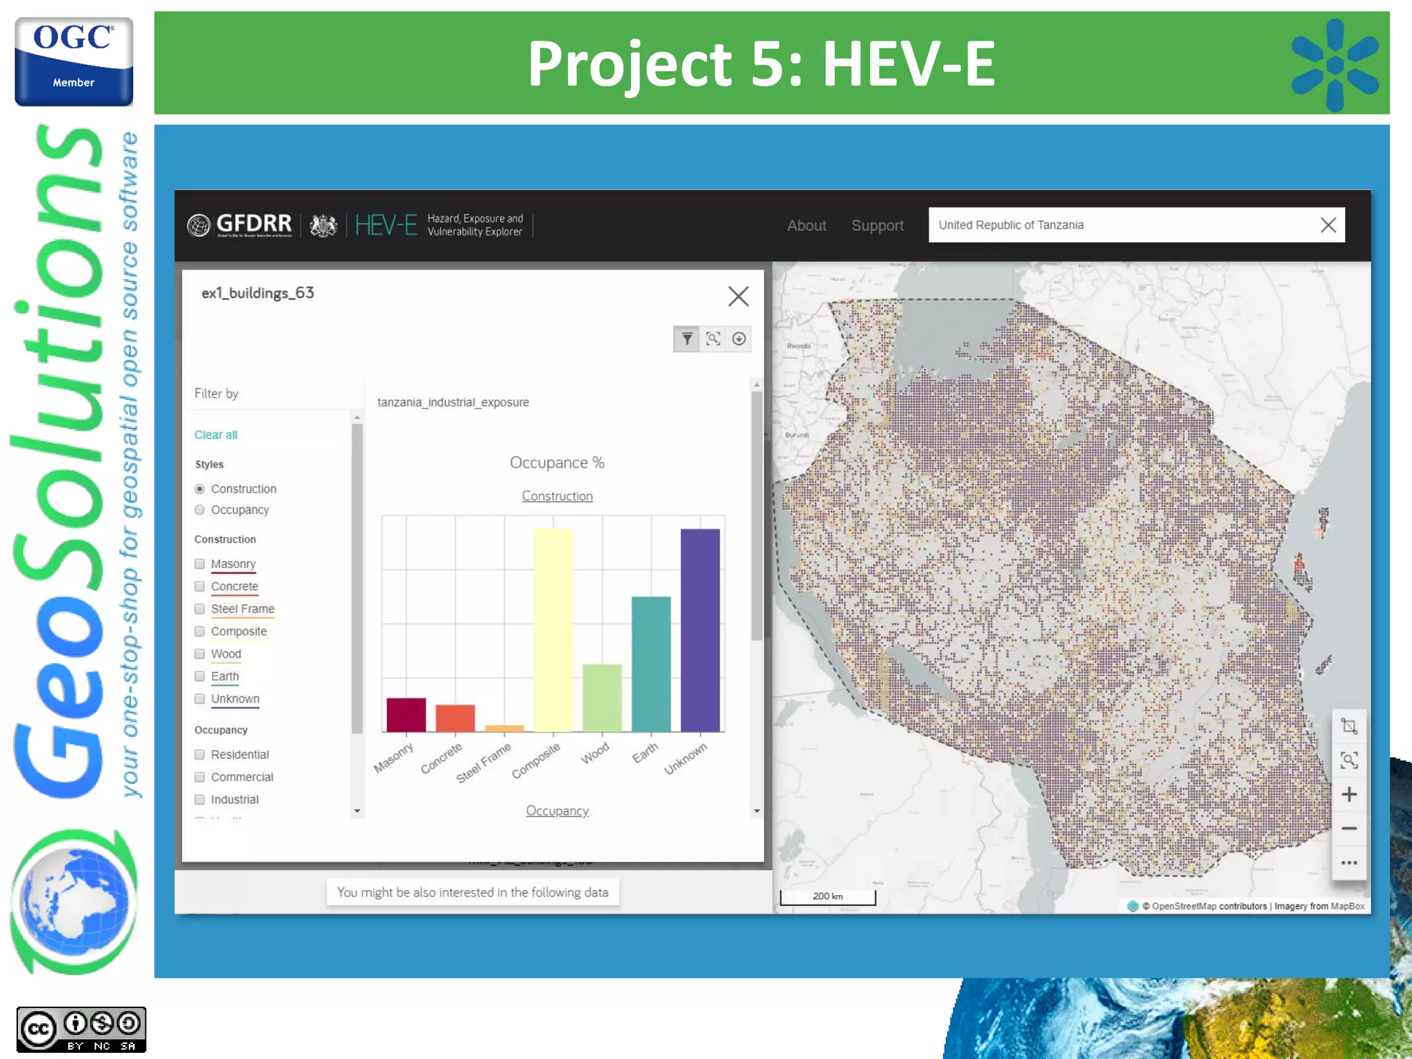
Task: Click the GFDRR logo
Action: pos(239,225)
